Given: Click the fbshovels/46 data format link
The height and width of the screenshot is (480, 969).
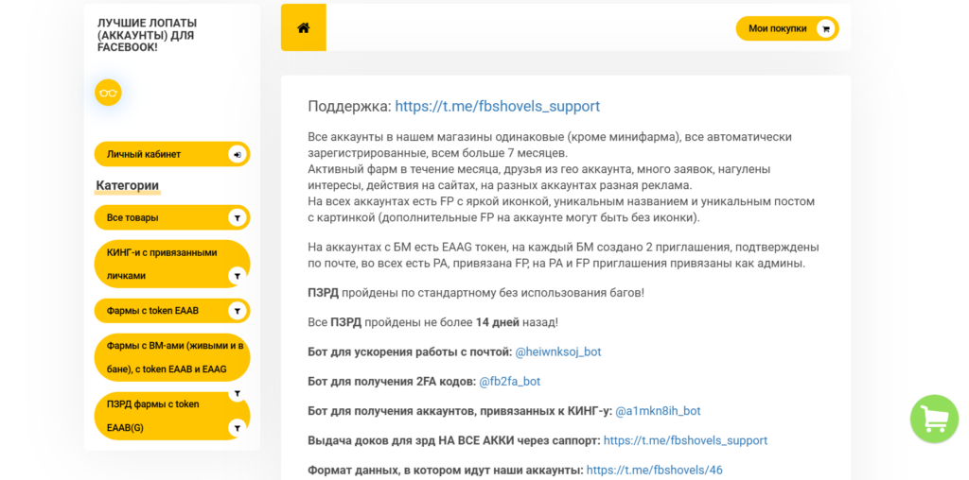Looking at the screenshot, I should point(654,470).
